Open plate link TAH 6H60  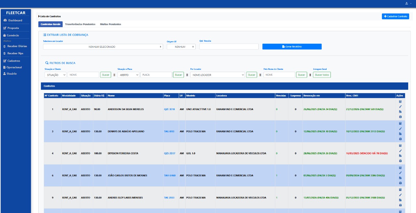coord(170,175)
